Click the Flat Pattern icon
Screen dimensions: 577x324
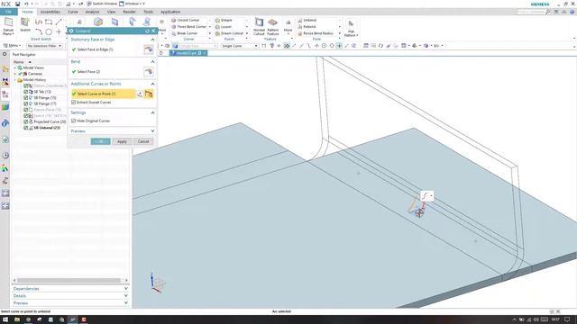[351, 28]
